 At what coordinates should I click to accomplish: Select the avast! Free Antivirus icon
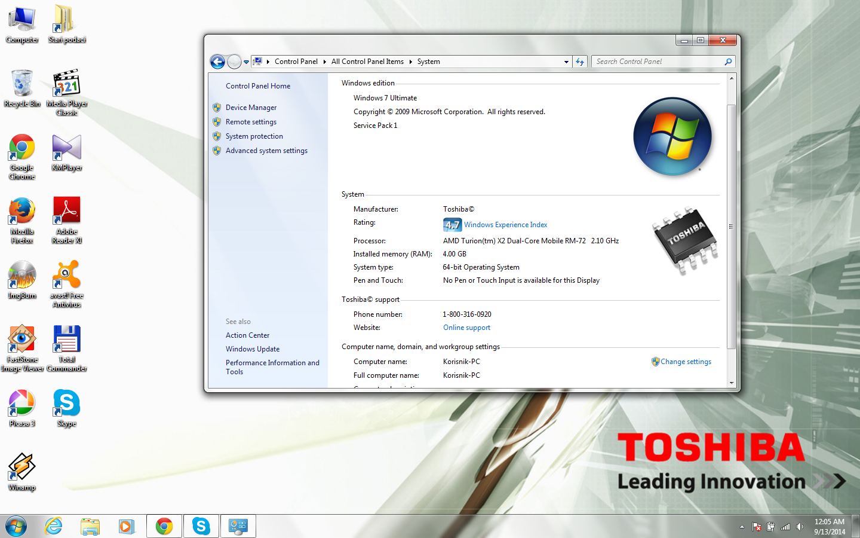(x=67, y=285)
